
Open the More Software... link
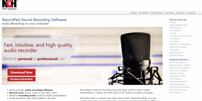point(176,92)
